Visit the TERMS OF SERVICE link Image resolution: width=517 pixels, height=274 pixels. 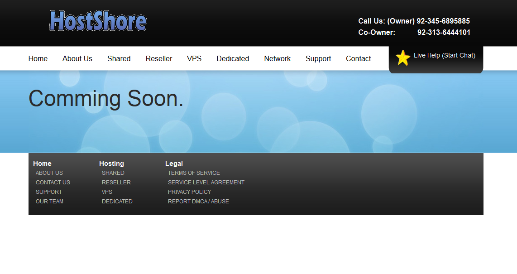tap(194, 173)
